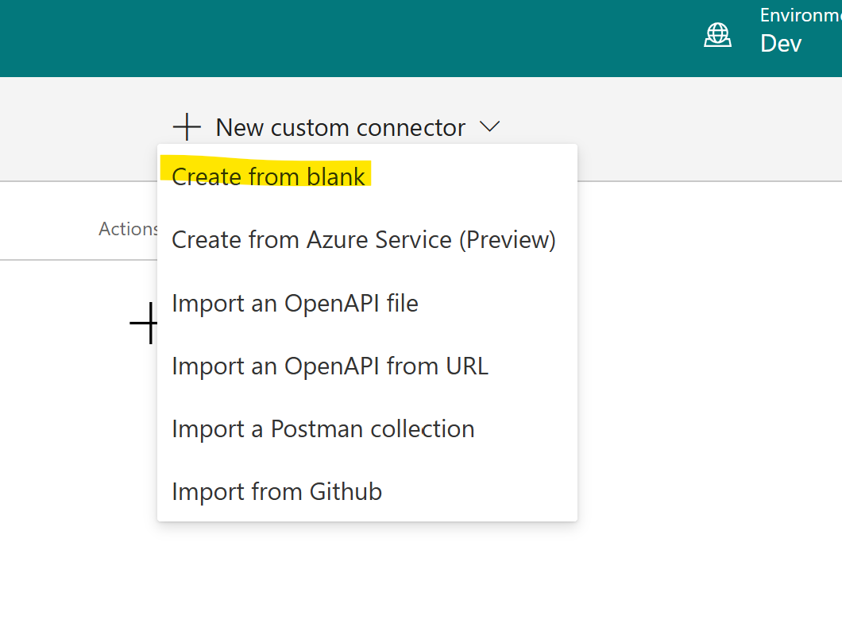
Task: Click plus icon beside New custom connector
Action: pyautogui.click(x=187, y=127)
